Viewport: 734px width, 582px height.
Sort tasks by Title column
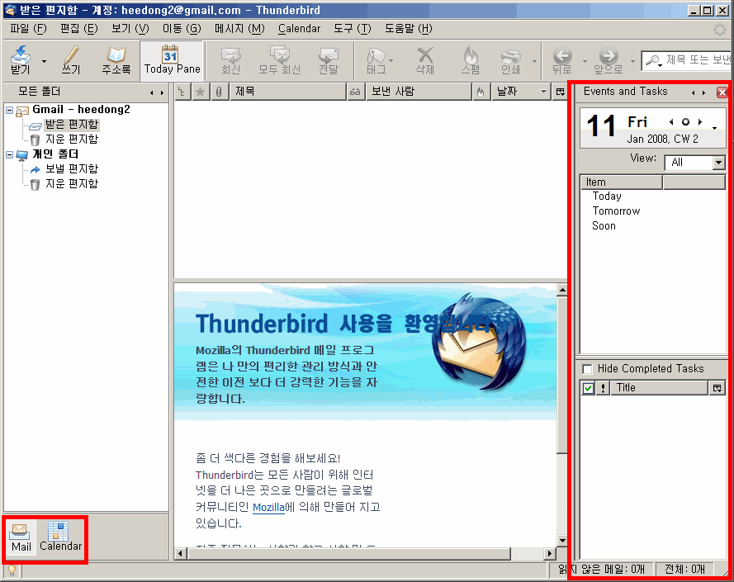pyautogui.click(x=659, y=388)
